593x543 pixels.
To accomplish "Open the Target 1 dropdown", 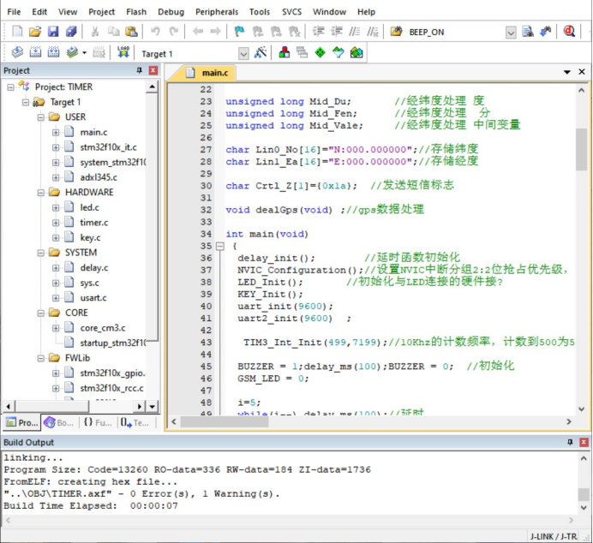I will coord(243,54).
